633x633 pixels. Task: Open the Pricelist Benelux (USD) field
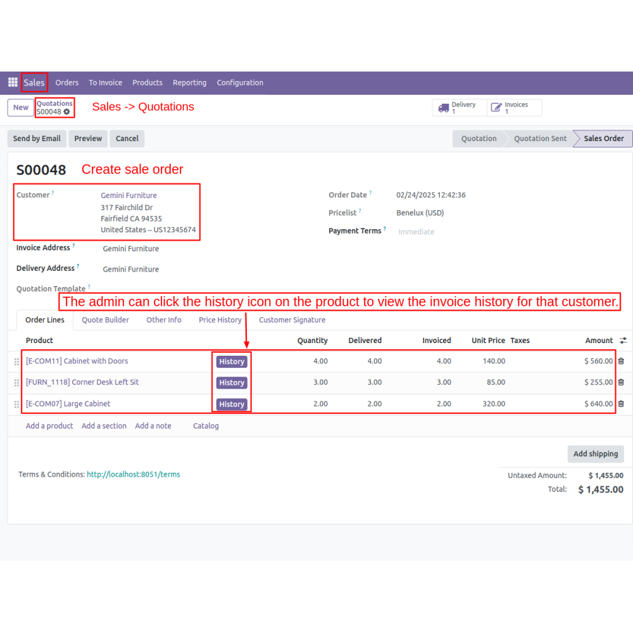pyautogui.click(x=420, y=213)
